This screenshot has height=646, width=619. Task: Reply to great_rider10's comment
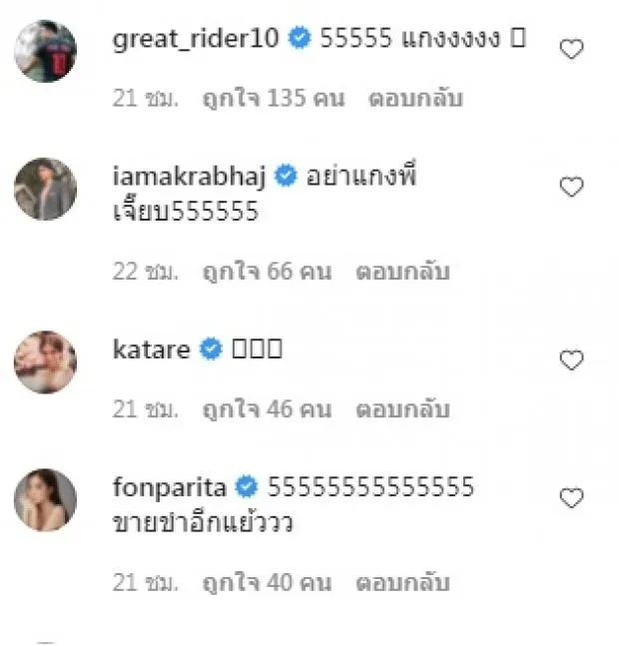416,99
